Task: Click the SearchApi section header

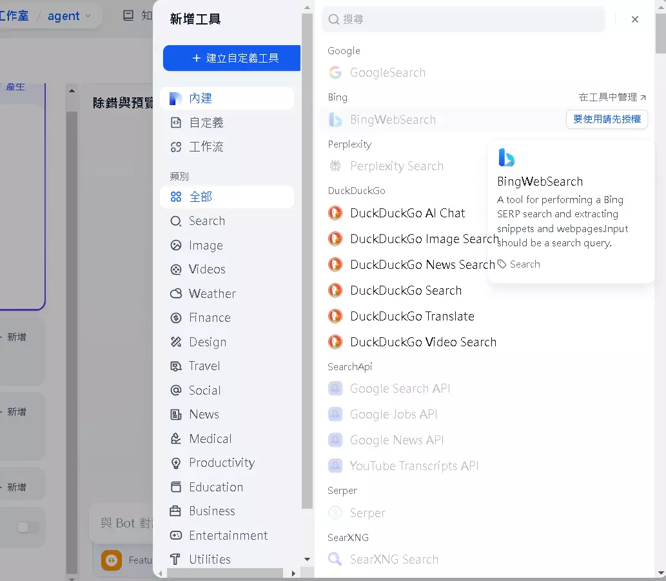Action: [x=350, y=366]
